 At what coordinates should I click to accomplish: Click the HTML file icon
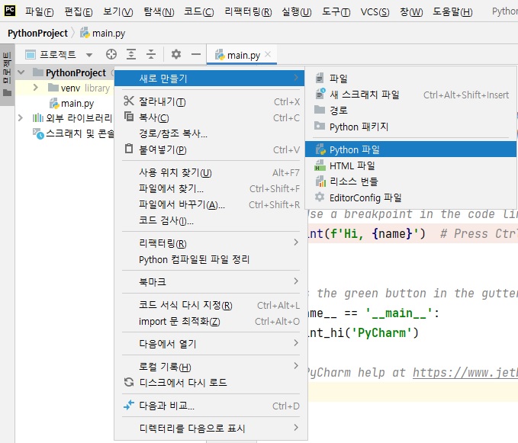(320, 165)
